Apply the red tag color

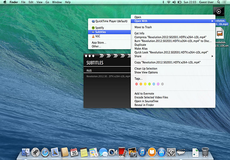[136, 84]
